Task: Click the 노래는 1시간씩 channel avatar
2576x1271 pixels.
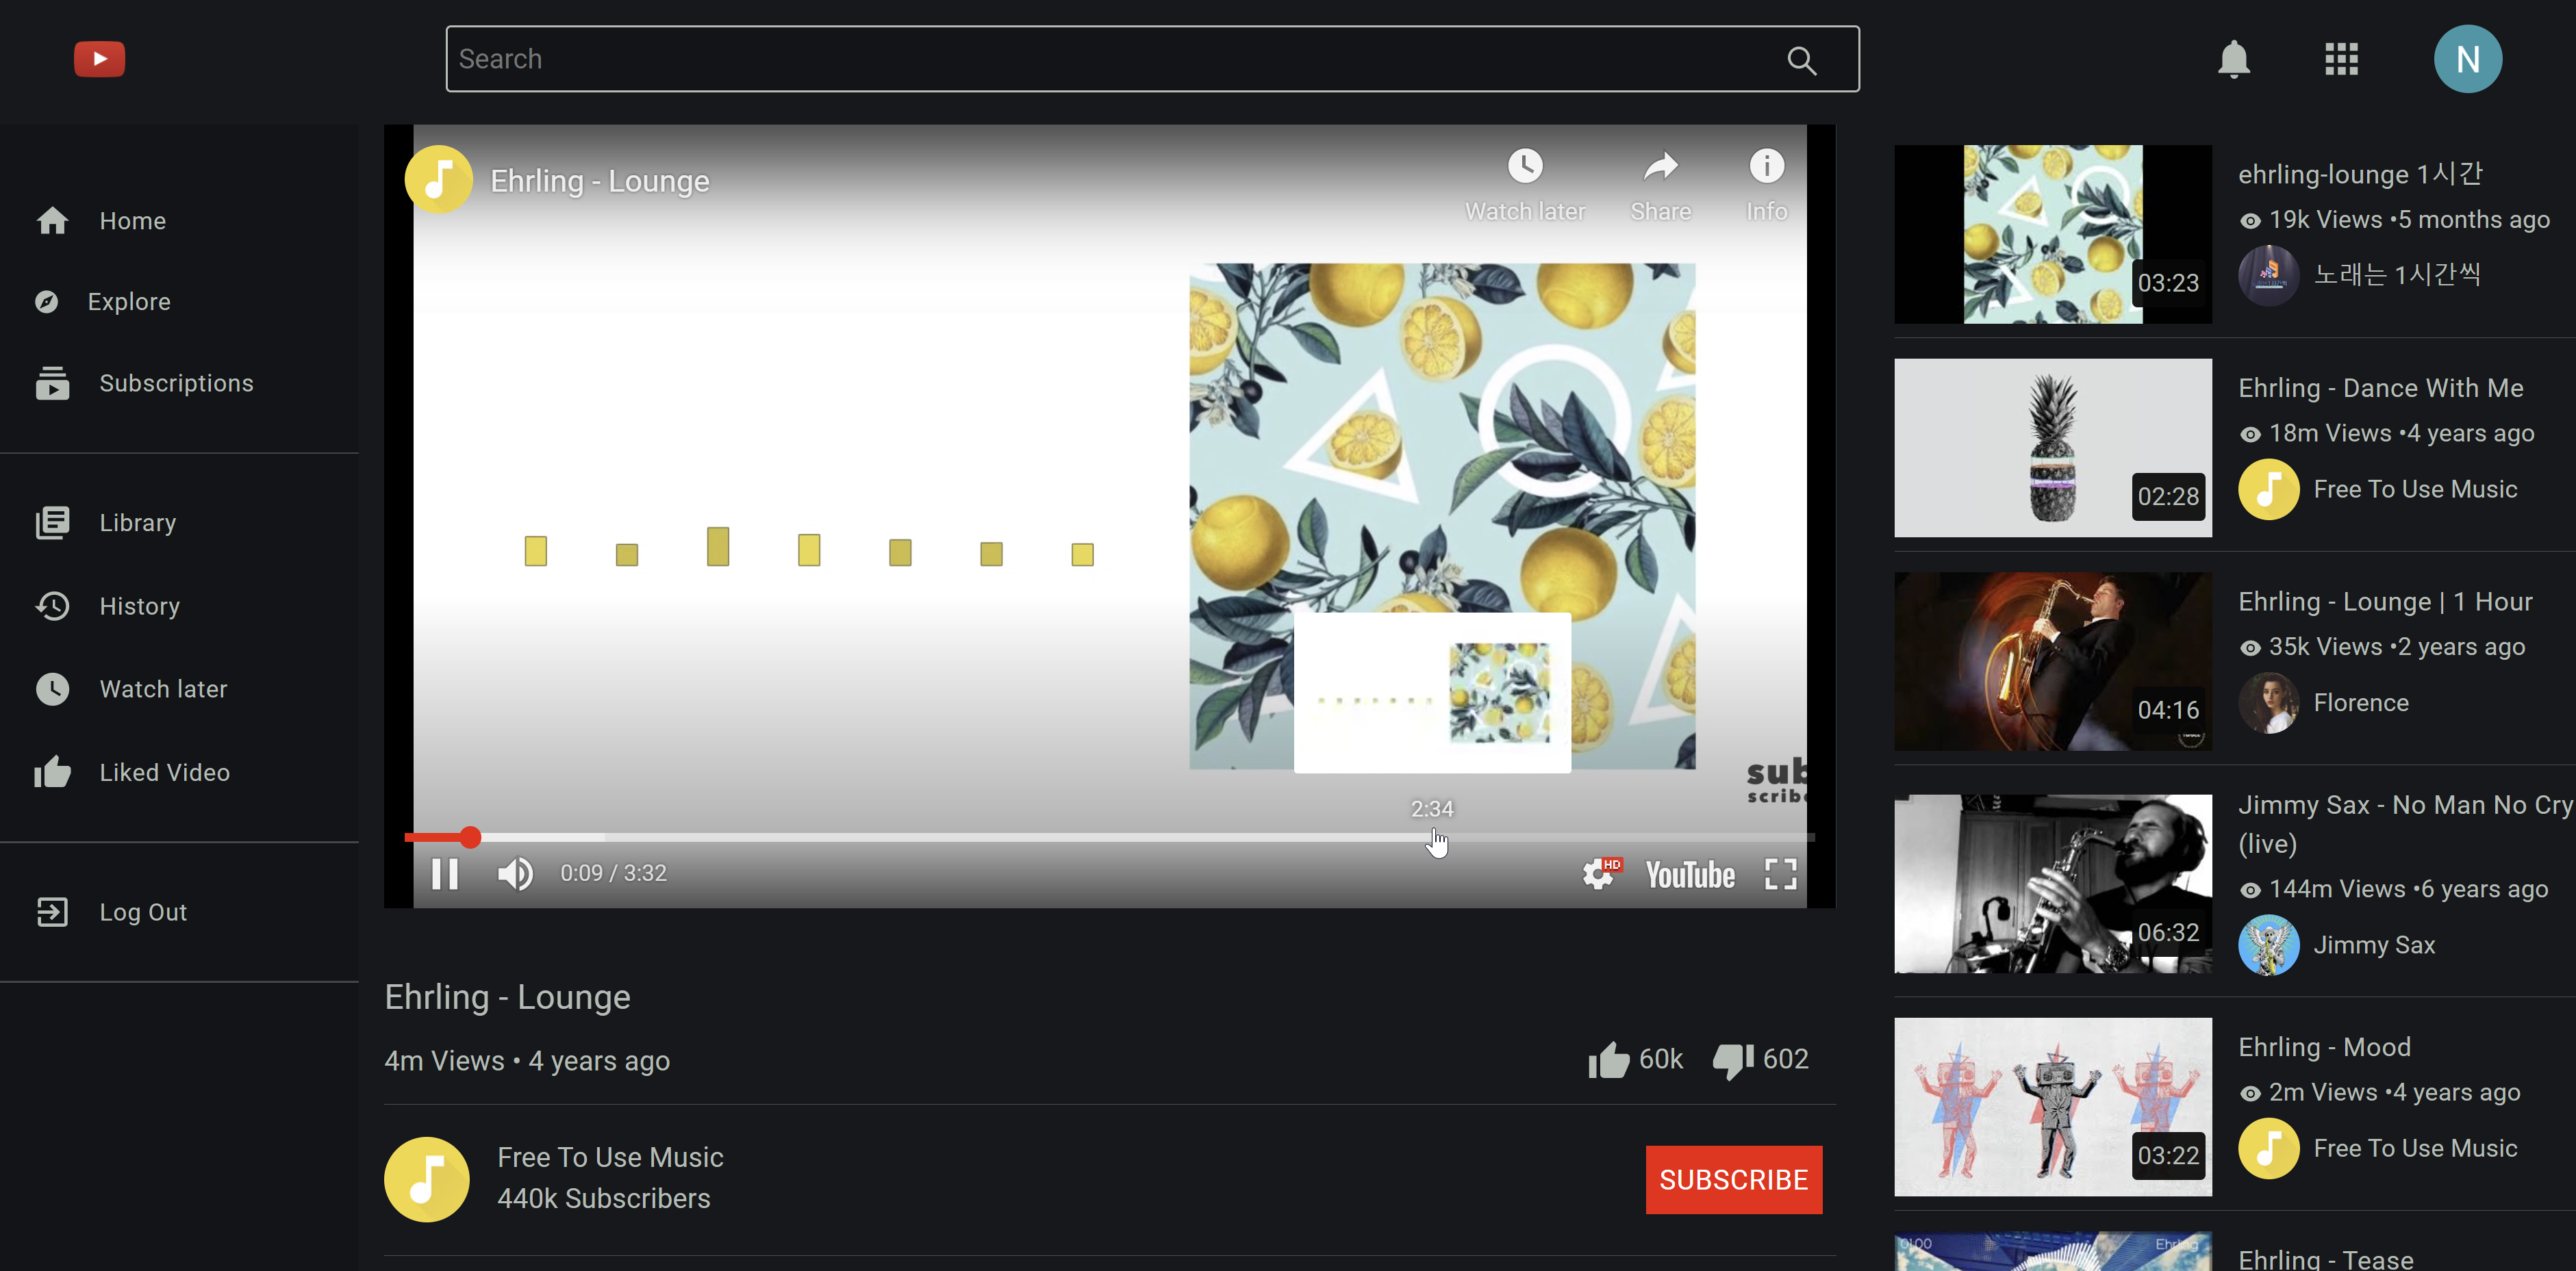Action: (x=2268, y=274)
